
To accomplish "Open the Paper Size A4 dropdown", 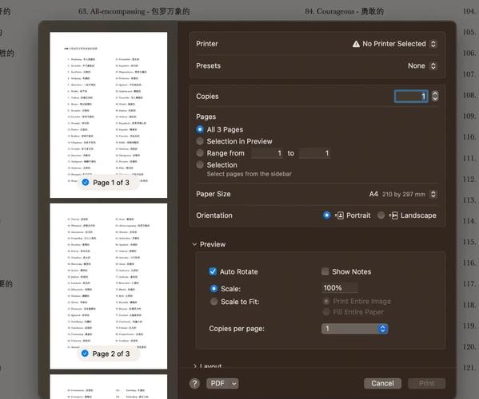I will pyautogui.click(x=403, y=194).
